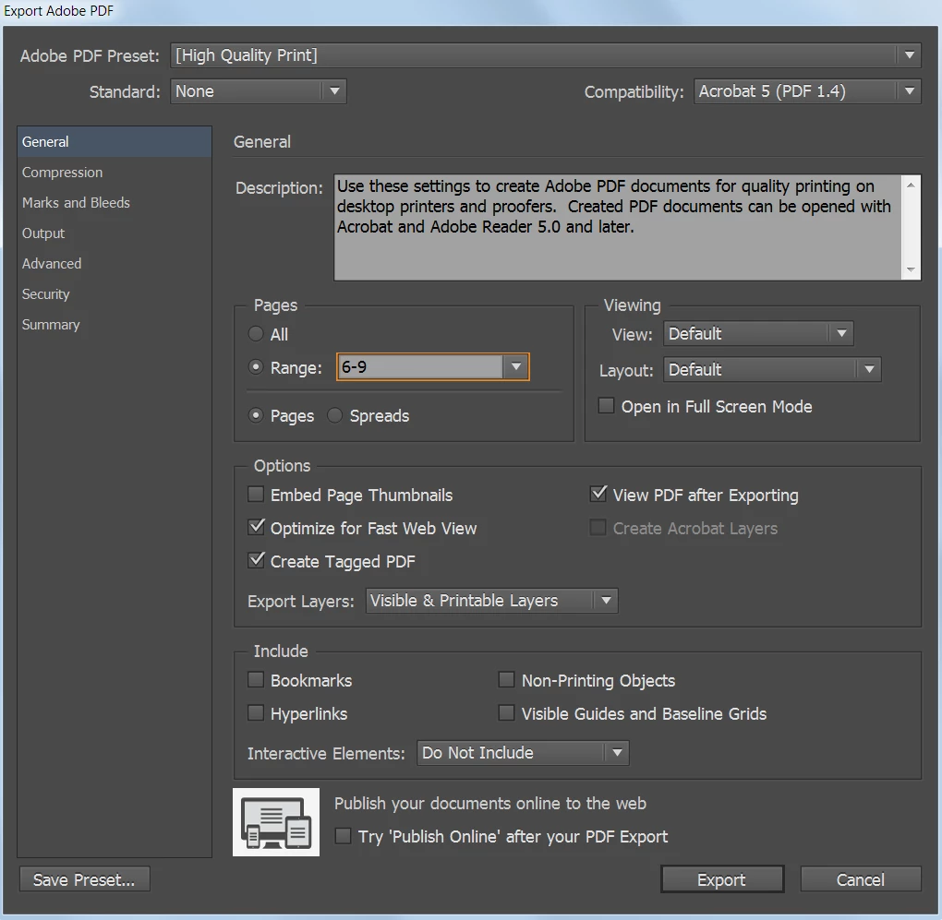Screen dimensions: 942x920
Task: Click the page Range input field
Action: (x=420, y=366)
